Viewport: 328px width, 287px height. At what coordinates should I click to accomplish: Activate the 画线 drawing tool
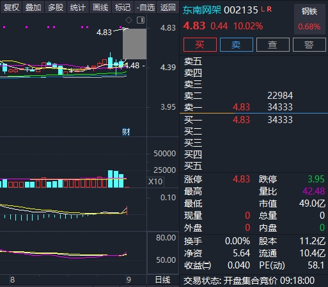tap(100, 7)
